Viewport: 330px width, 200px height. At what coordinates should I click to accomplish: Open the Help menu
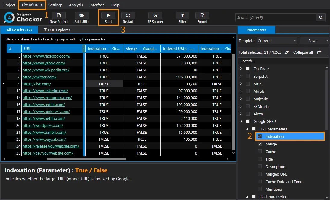[115, 5]
